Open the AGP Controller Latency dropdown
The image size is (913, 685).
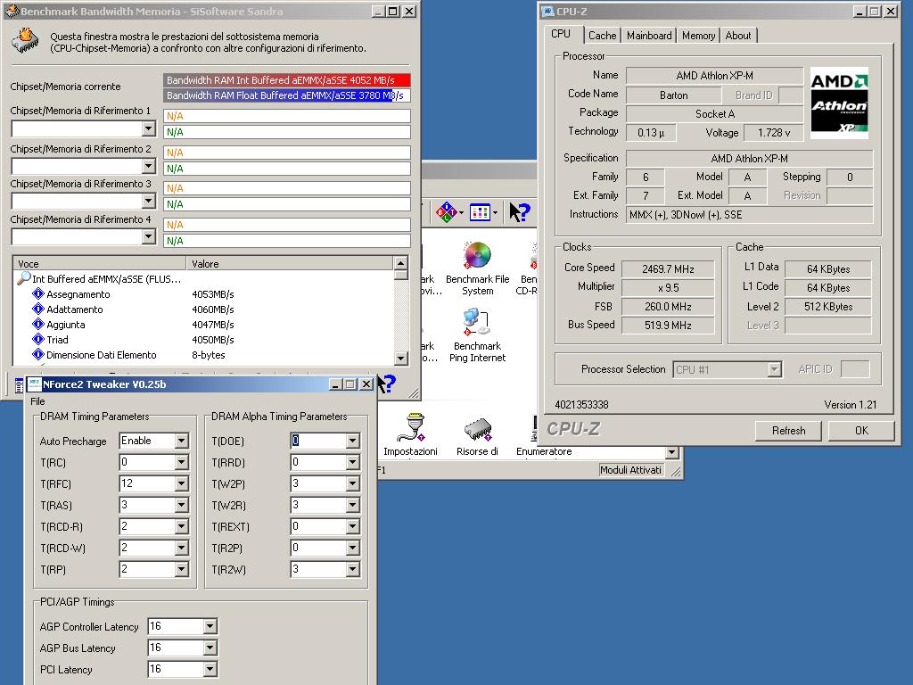[210, 626]
